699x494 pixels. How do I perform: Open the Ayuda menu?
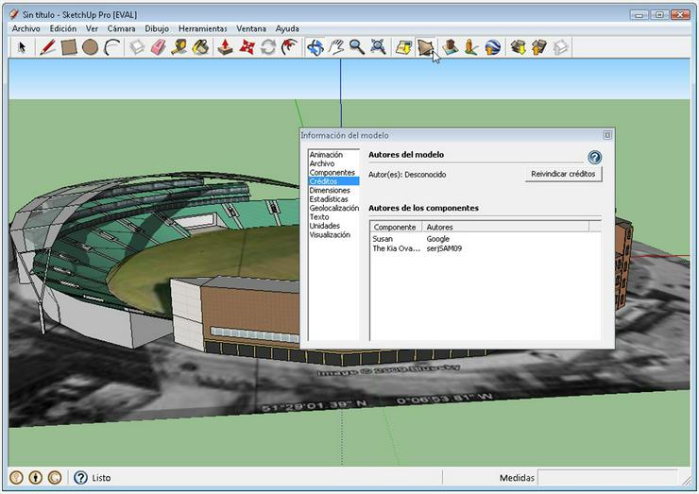tap(287, 28)
